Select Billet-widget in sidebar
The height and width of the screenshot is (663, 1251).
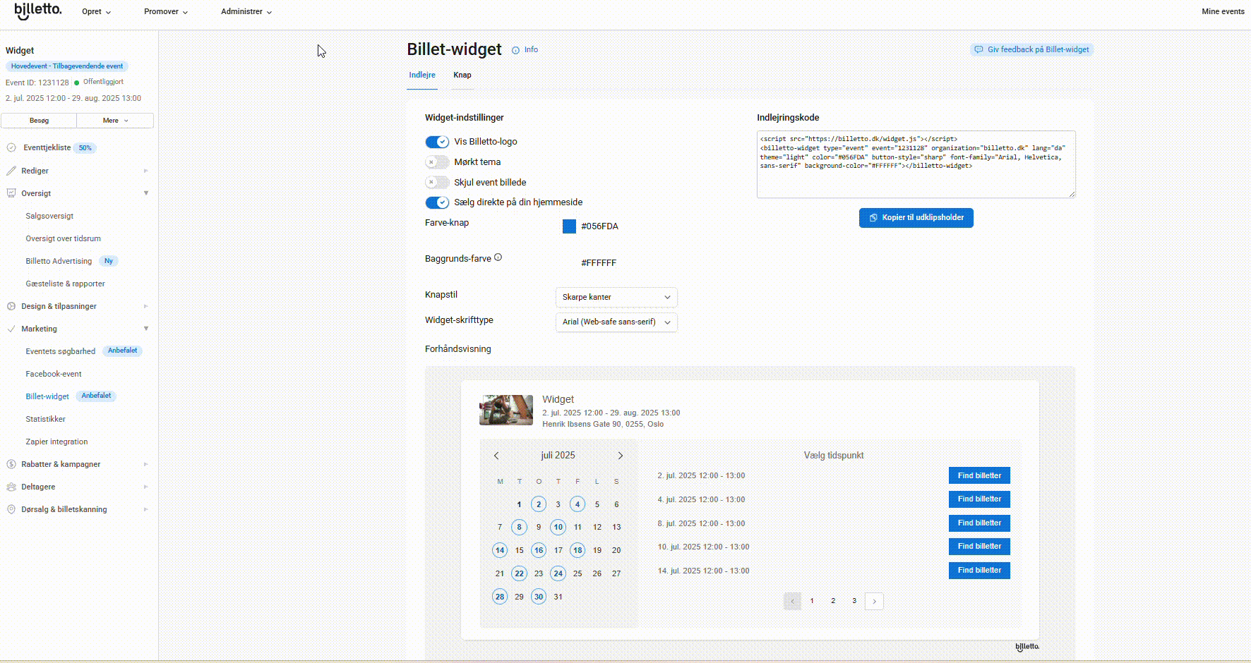[x=47, y=396]
